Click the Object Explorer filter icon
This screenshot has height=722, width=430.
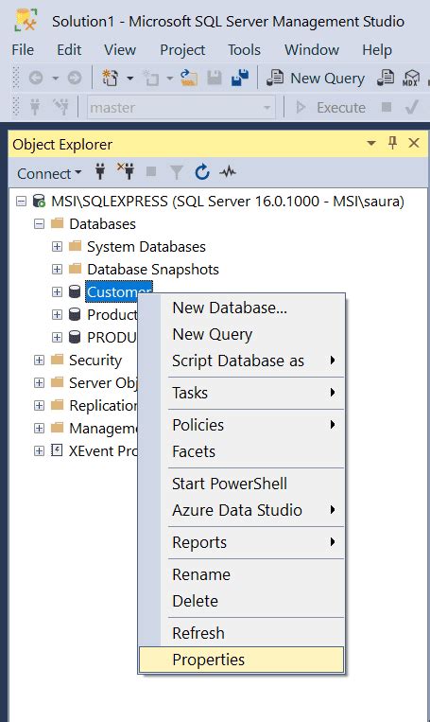pyautogui.click(x=176, y=172)
